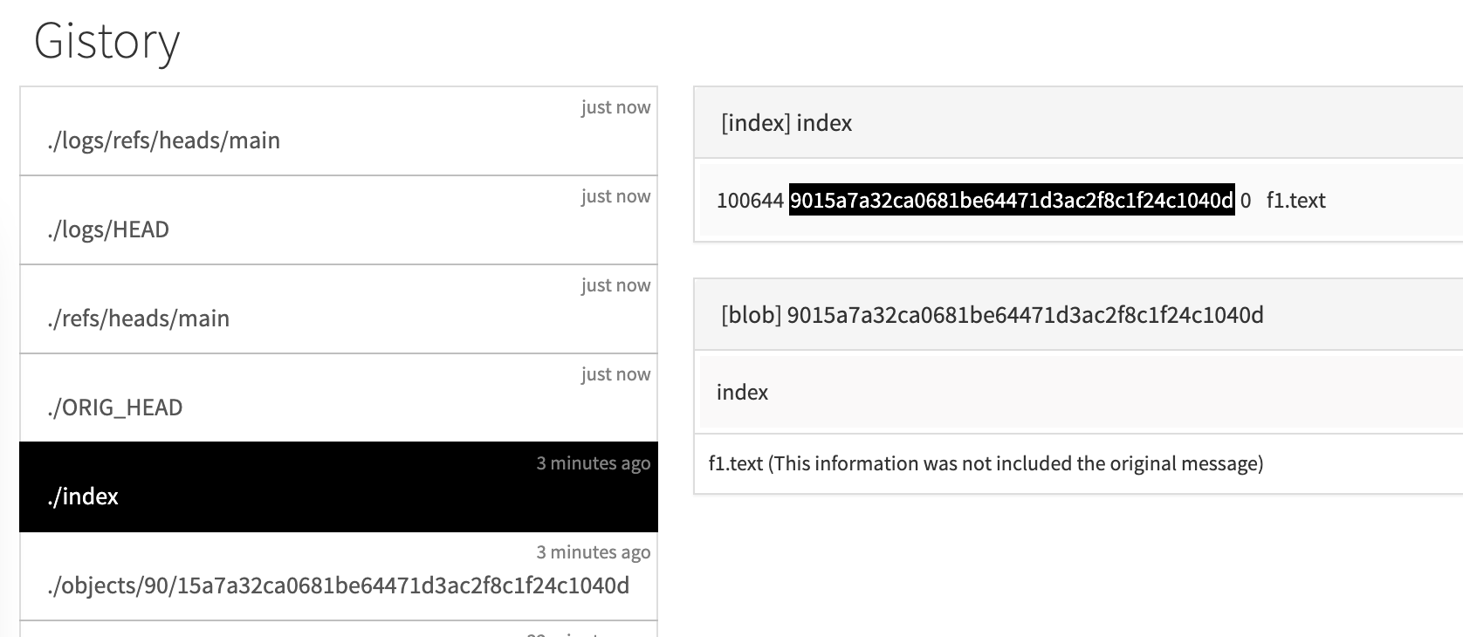1463x637 pixels.
Task: Click the highlighted ./index entry
Action: tap(84, 497)
